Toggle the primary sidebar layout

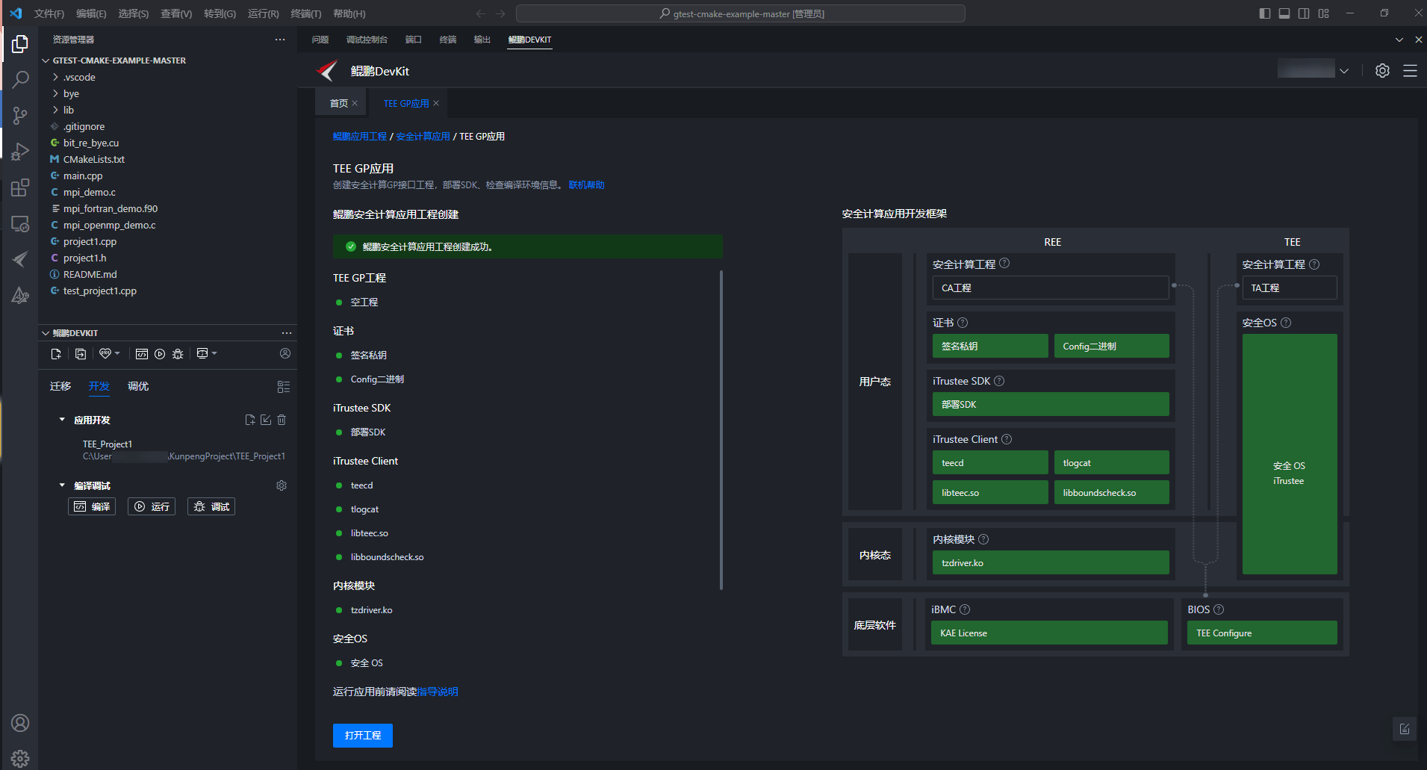(x=1264, y=13)
